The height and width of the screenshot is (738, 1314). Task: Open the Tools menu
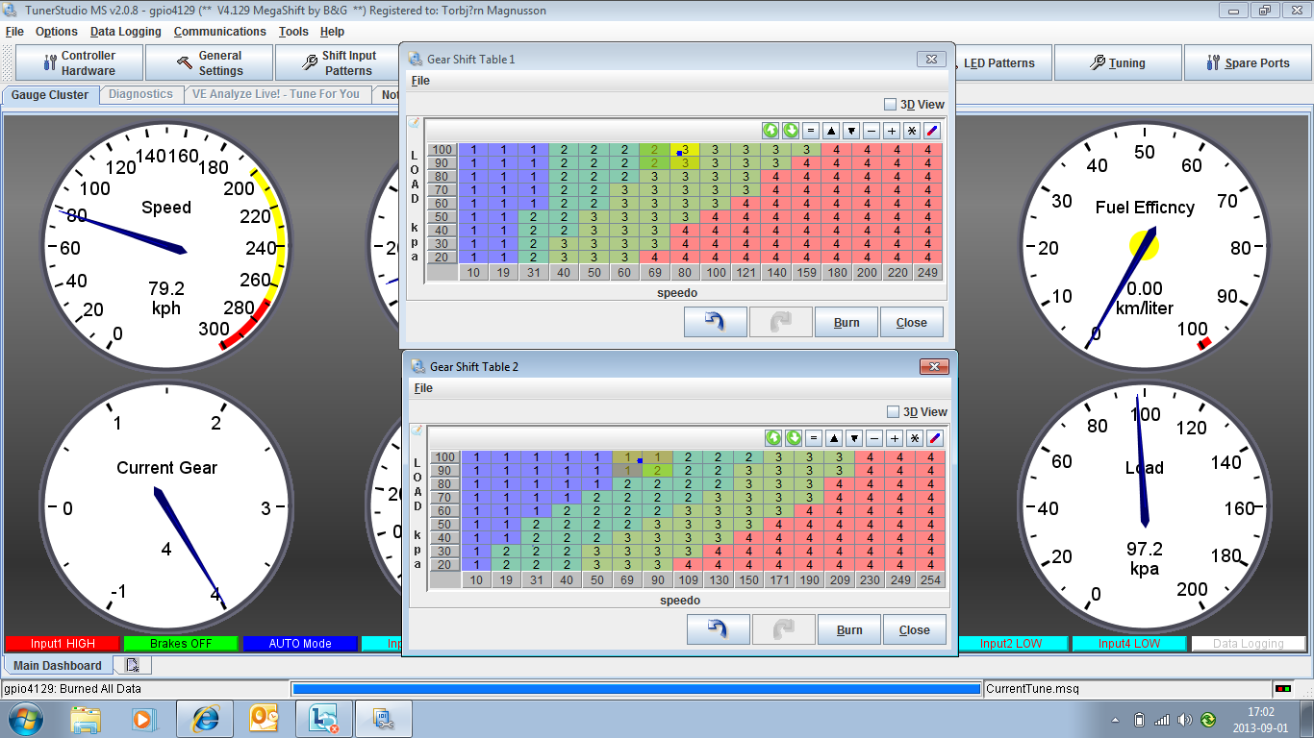[293, 32]
